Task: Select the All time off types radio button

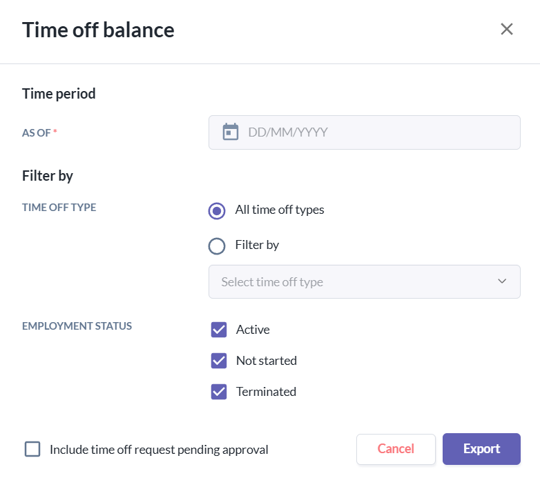Action: coord(217,210)
